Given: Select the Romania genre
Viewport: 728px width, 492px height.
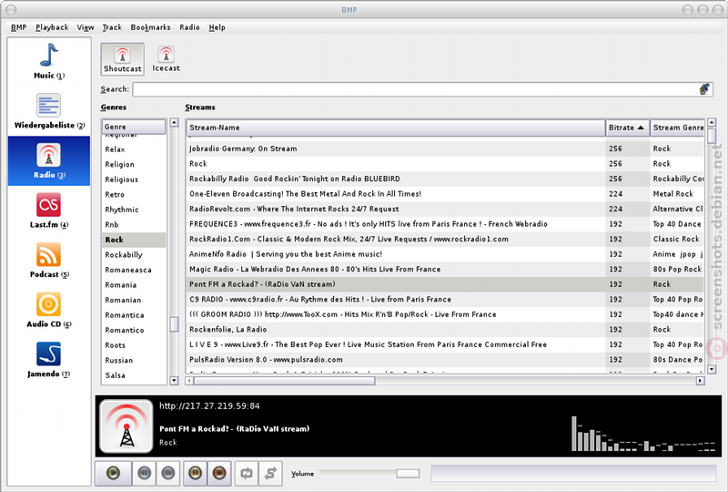Looking at the screenshot, I should click(134, 284).
